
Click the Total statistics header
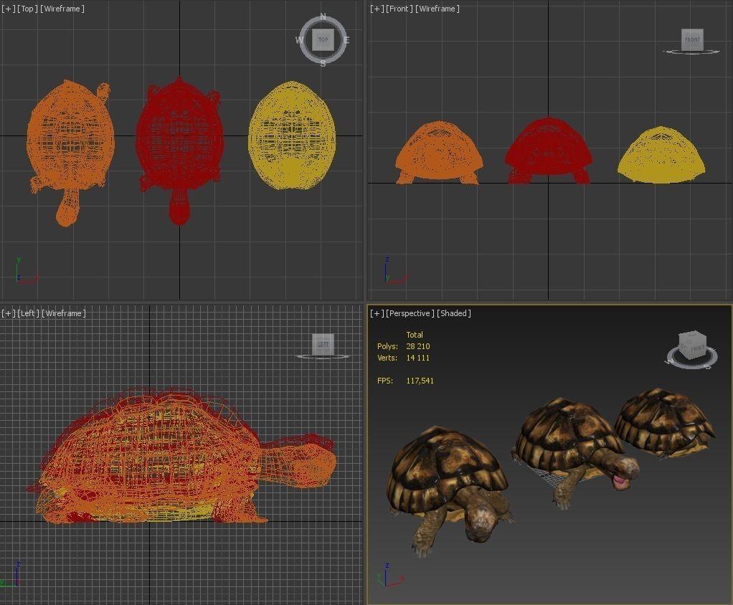point(414,335)
